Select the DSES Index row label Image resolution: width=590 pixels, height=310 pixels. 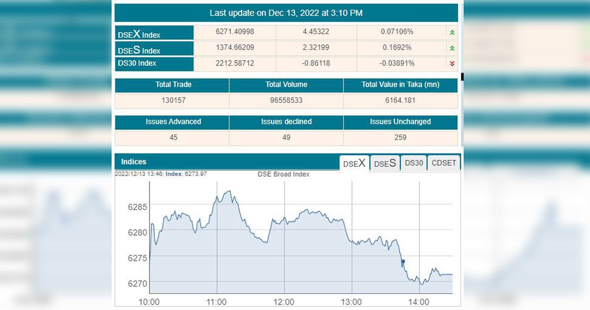[x=154, y=49]
